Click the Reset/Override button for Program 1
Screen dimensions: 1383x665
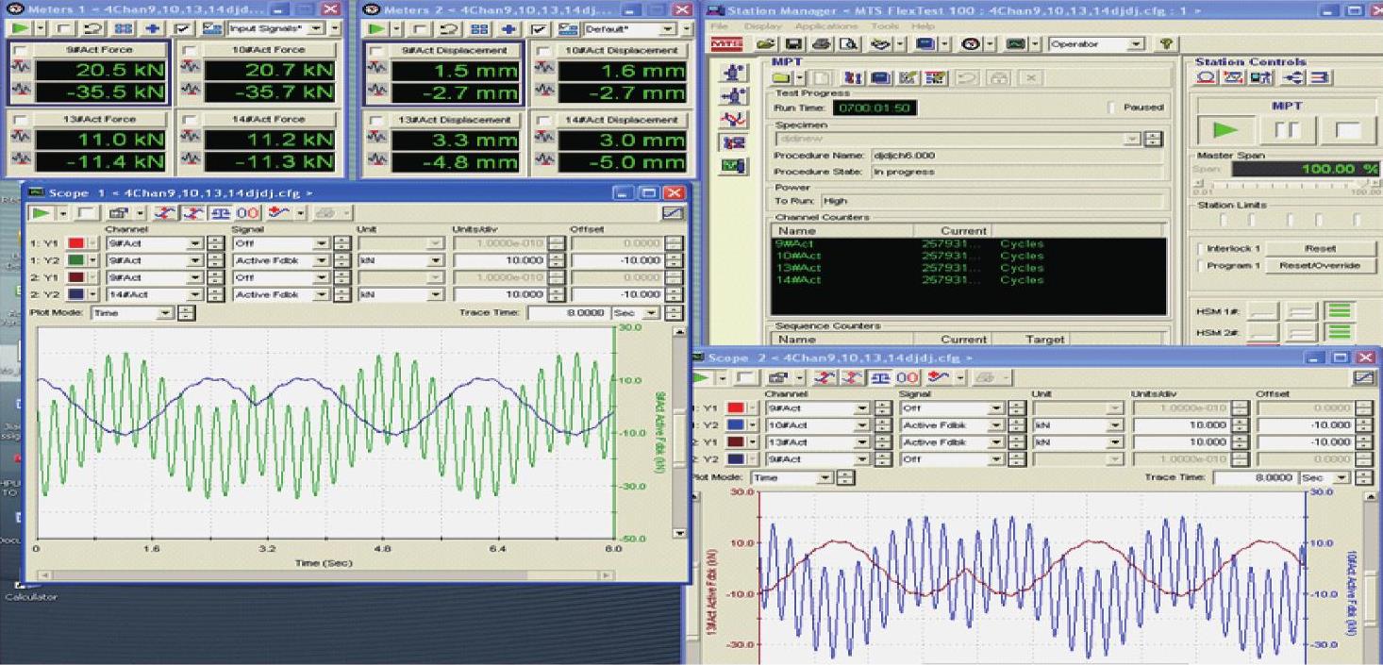click(1319, 266)
